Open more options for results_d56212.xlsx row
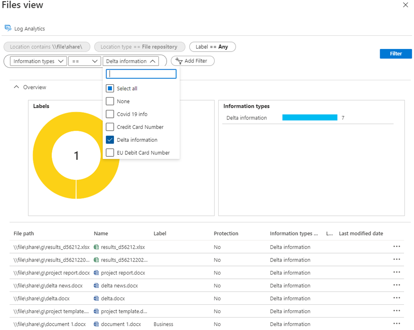This screenshot has height=330, width=414. point(396,247)
